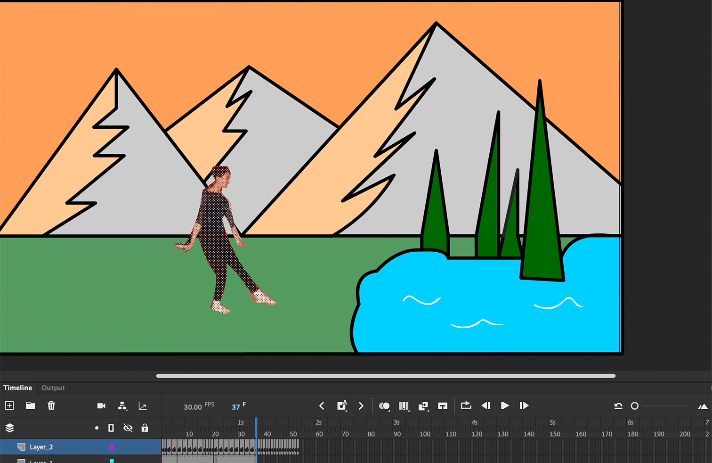This screenshot has width=712, height=463.
Task: Show all layers as outlines
Action: tap(111, 428)
